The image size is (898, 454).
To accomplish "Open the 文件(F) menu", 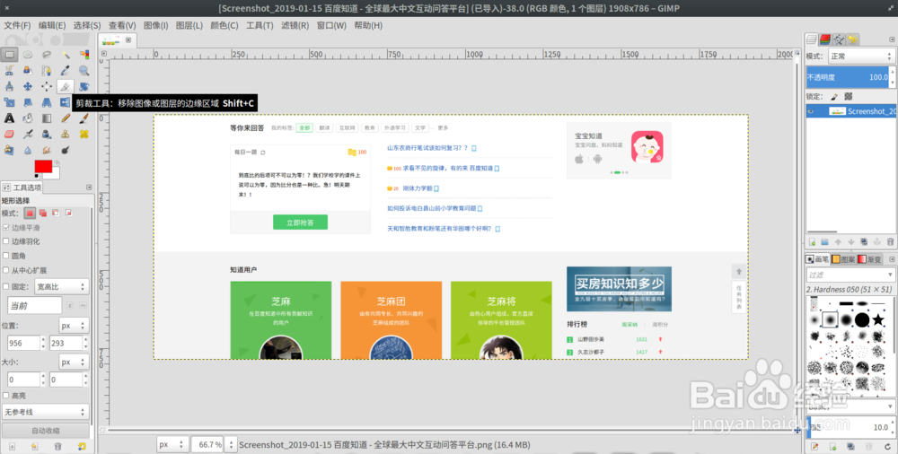I will click(x=17, y=25).
